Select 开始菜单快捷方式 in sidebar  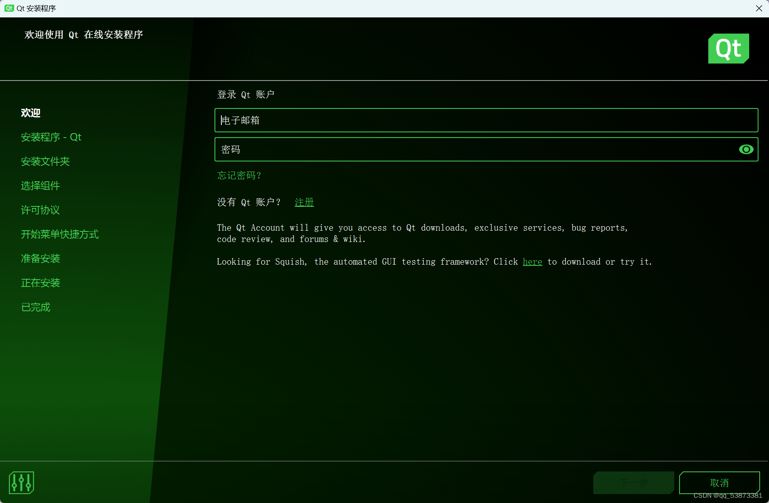click(x=60, y=234)
